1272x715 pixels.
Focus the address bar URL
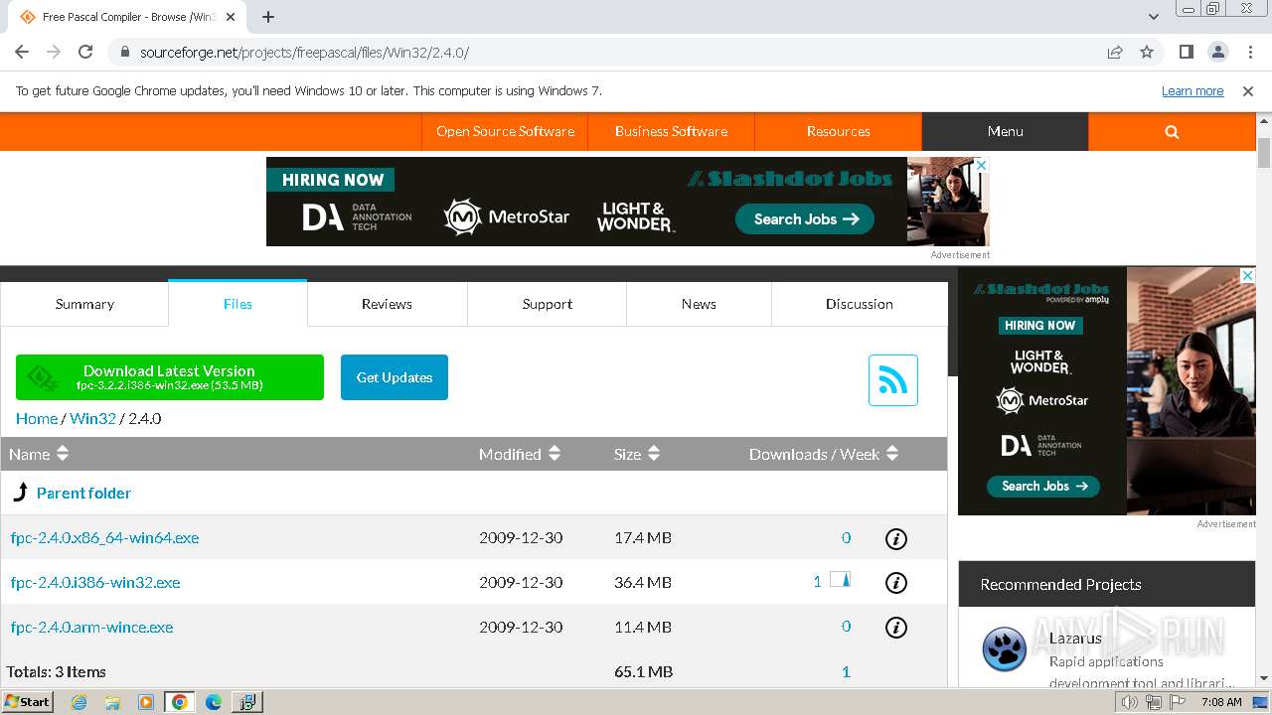pyautogui.click(x=304, y=53)
